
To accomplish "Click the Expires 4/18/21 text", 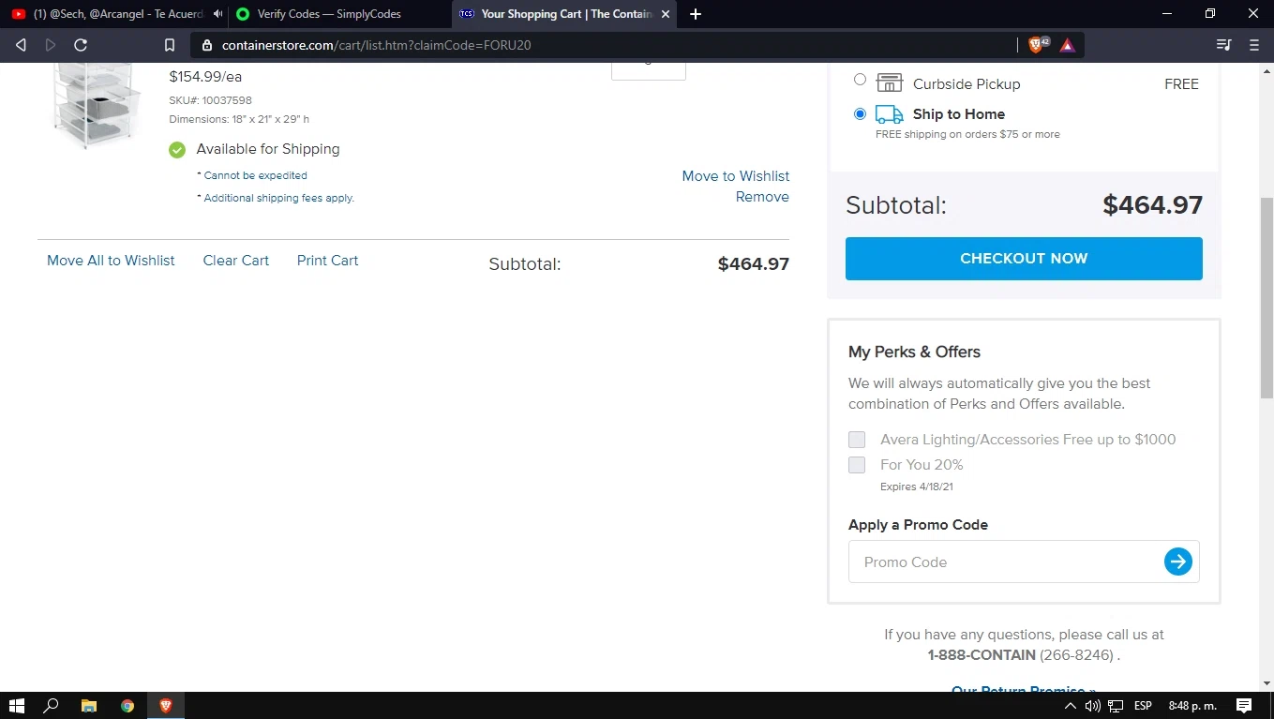I will tap(917, 487).
